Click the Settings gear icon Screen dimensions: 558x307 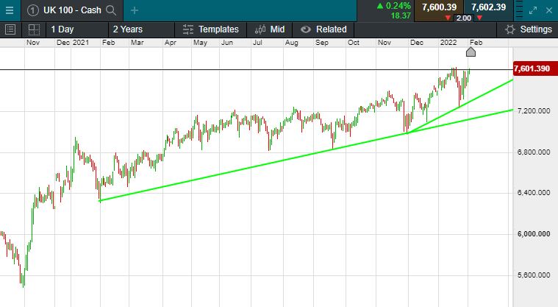(x=510, y=29)
